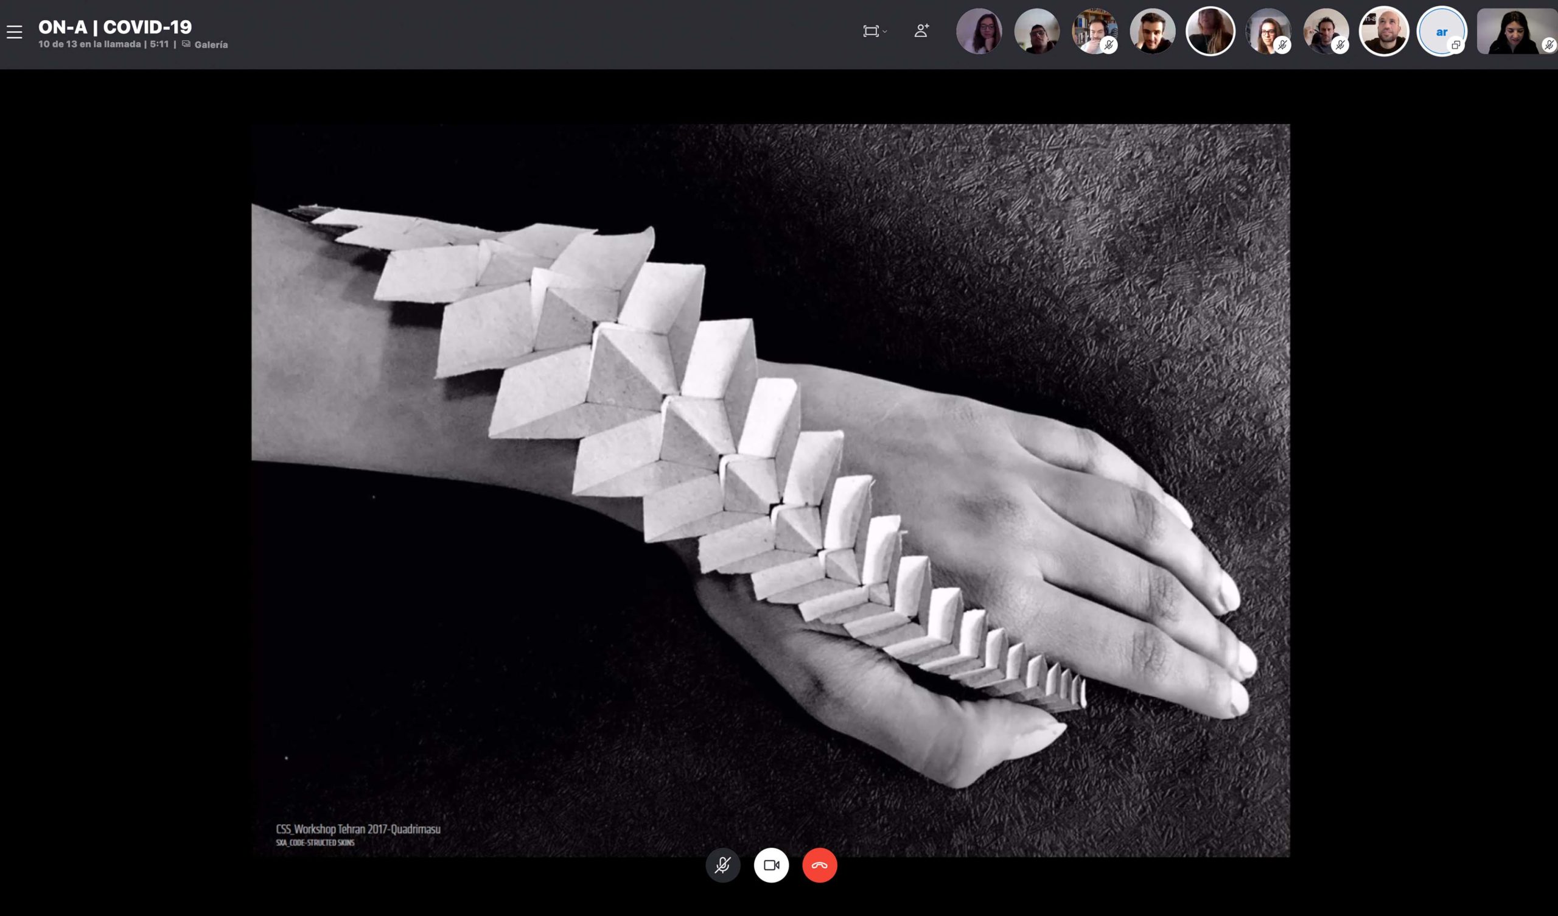
Task: Select the first participant with purple background
Action: tap(979, 31)
